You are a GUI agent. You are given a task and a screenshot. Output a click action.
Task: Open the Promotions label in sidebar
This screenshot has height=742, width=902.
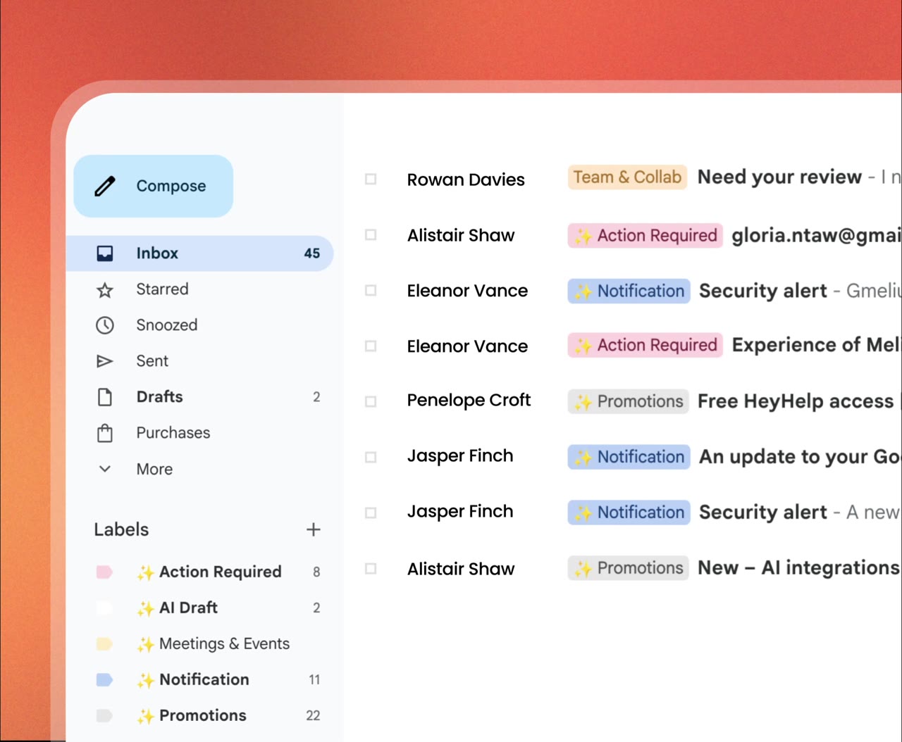tap(203, 715)
